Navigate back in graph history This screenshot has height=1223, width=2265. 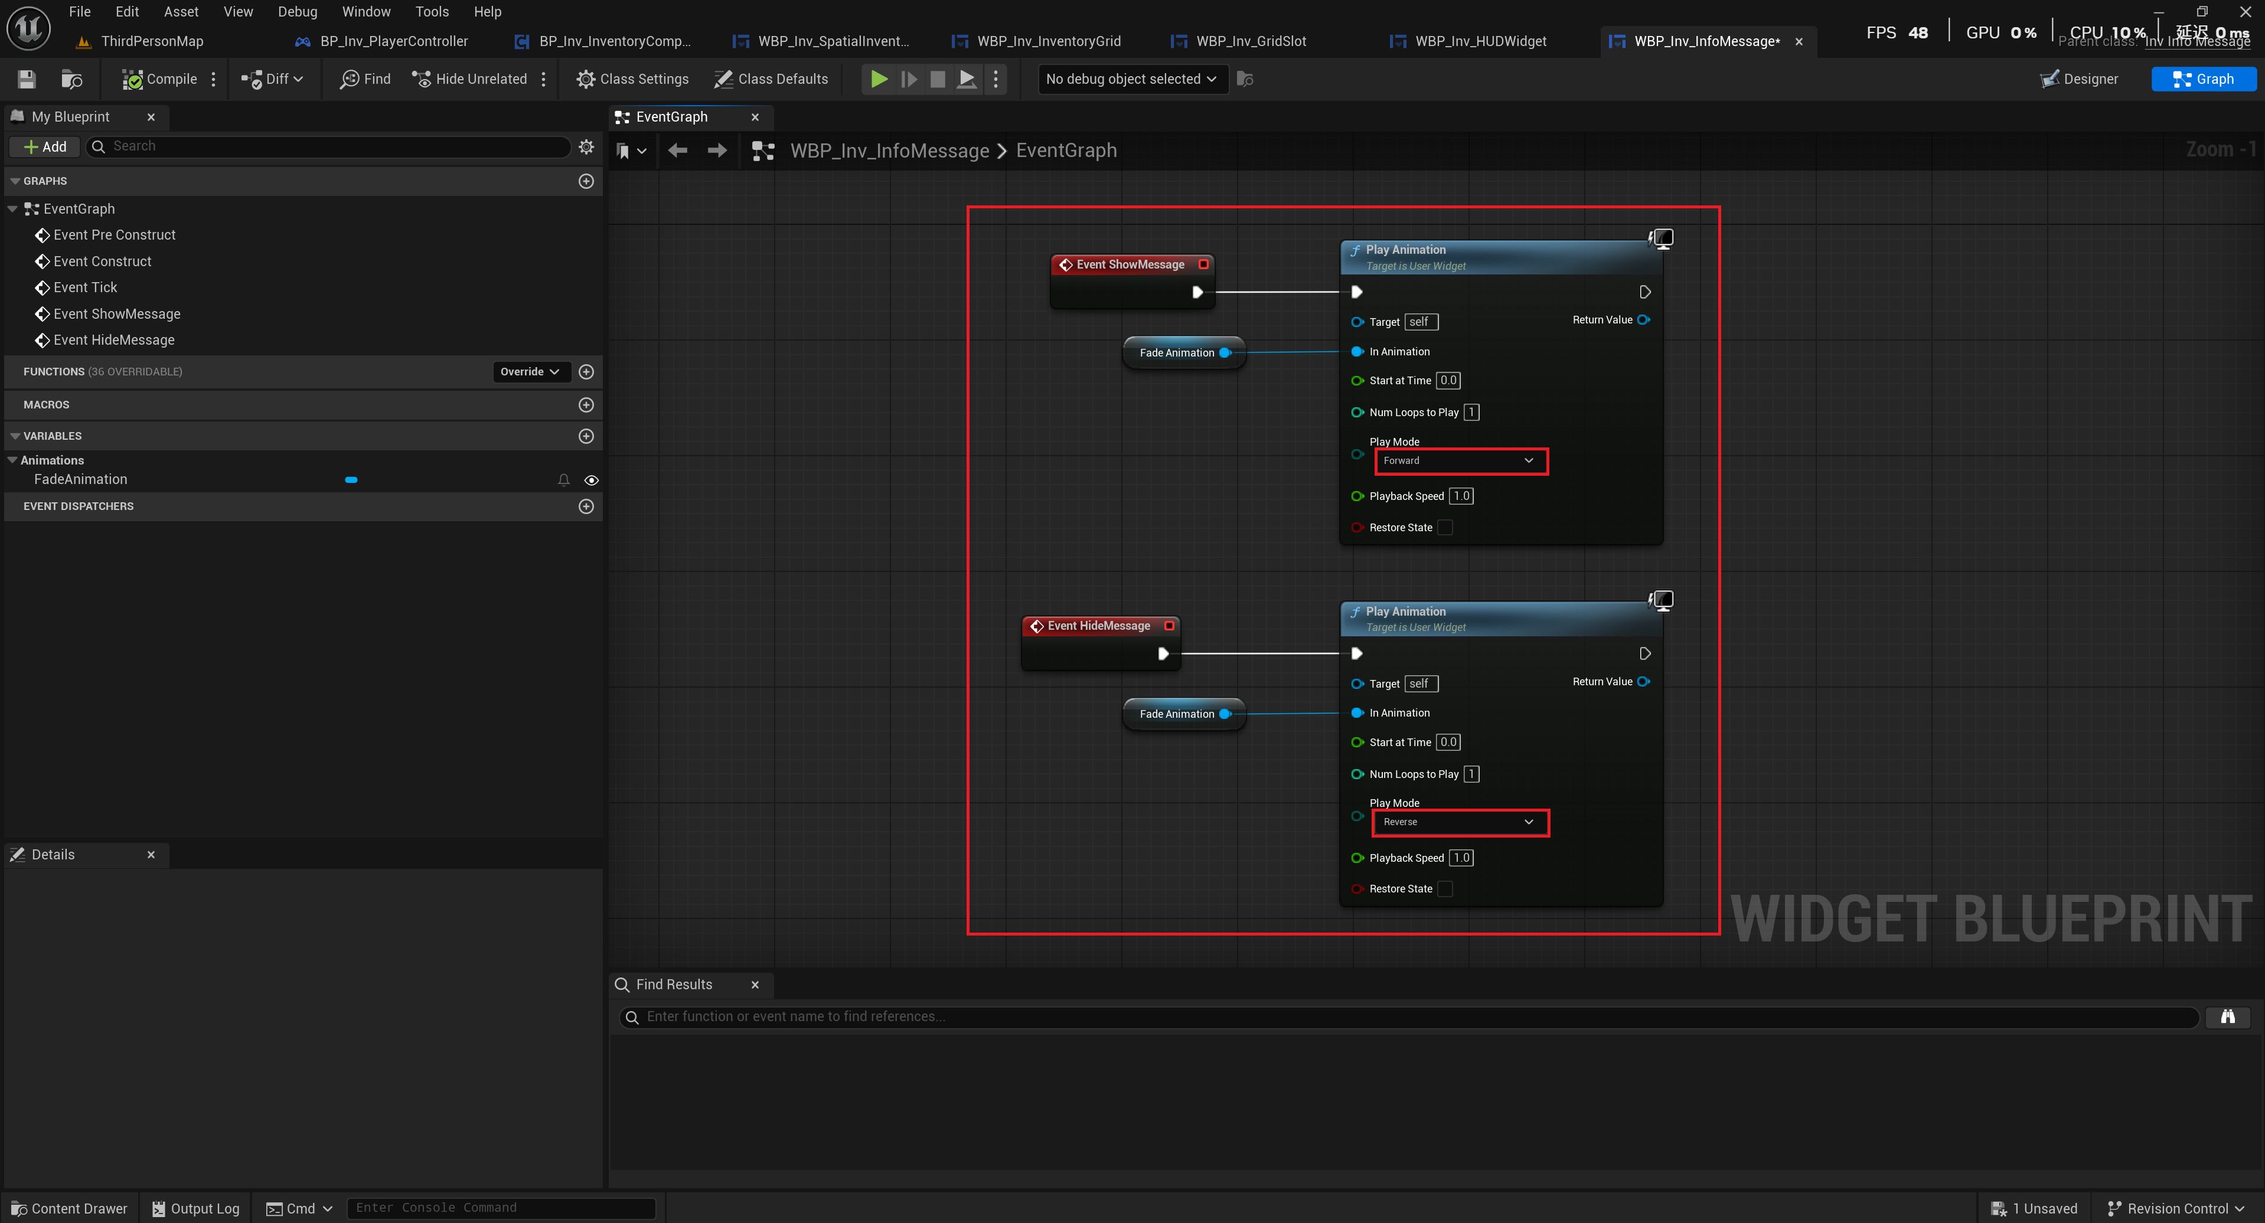[677, 151]
